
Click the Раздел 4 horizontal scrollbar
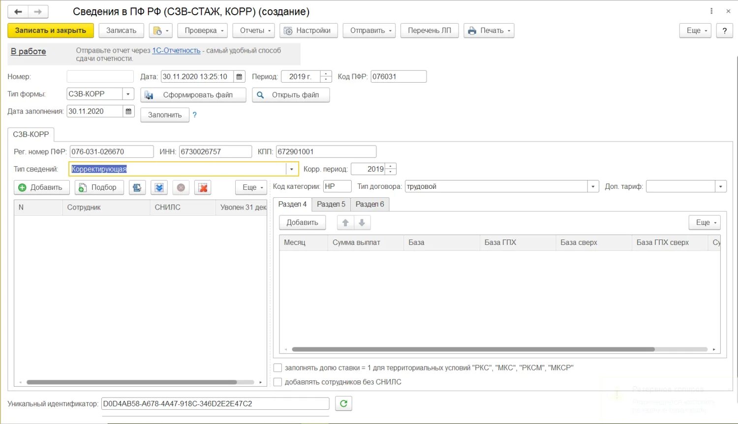[x=473, y=349]
